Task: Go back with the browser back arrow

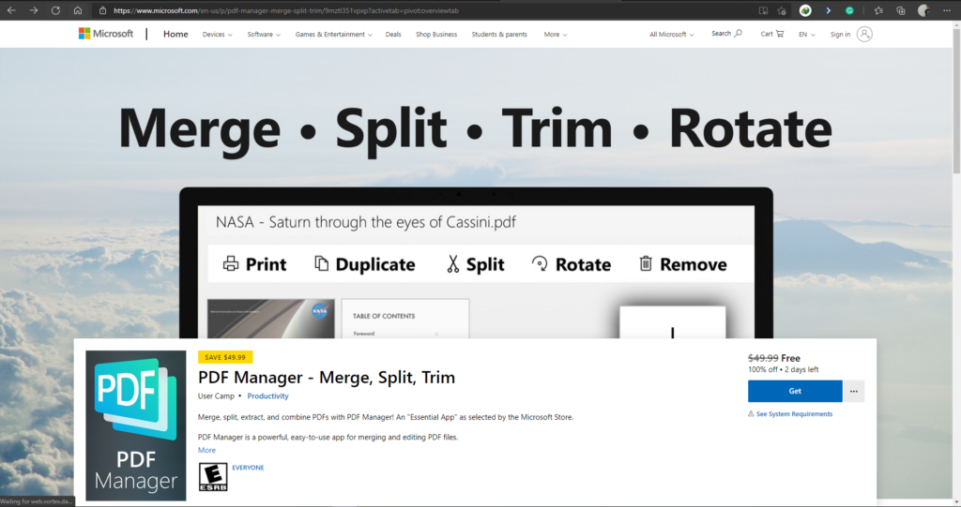Action: [11, 10]
